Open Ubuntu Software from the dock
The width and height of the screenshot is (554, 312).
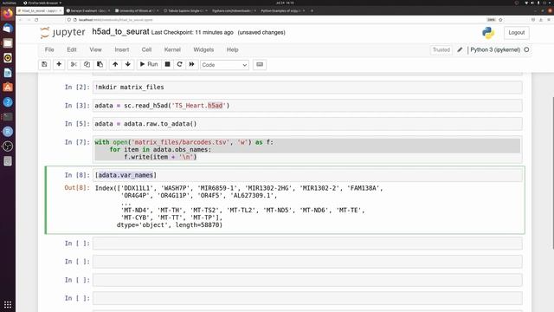(8, 88)
